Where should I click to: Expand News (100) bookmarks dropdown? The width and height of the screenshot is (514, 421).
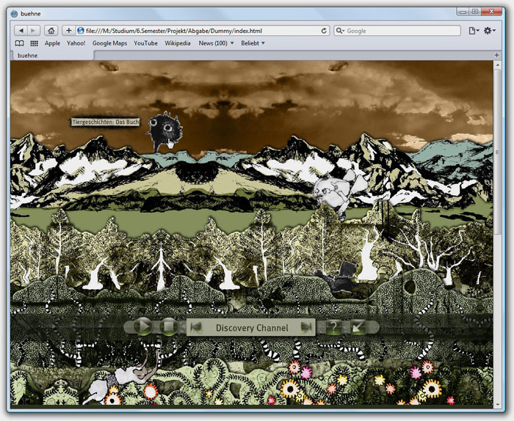pos(217,43)
